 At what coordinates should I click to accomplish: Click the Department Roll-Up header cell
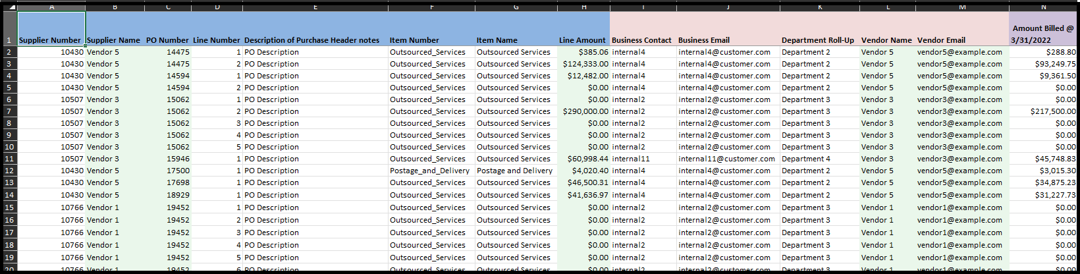click(x=819, y=40)
